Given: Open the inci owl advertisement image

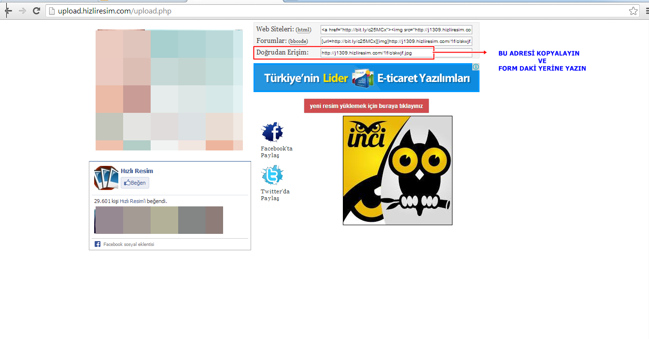Looking at the screenshot, I should pos(397,170).
